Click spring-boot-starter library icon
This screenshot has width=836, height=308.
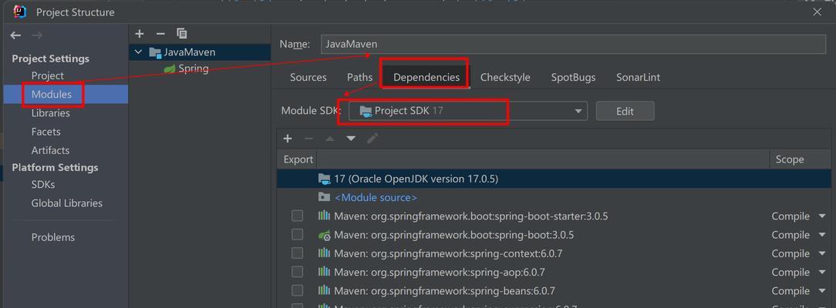pos(324,216)
